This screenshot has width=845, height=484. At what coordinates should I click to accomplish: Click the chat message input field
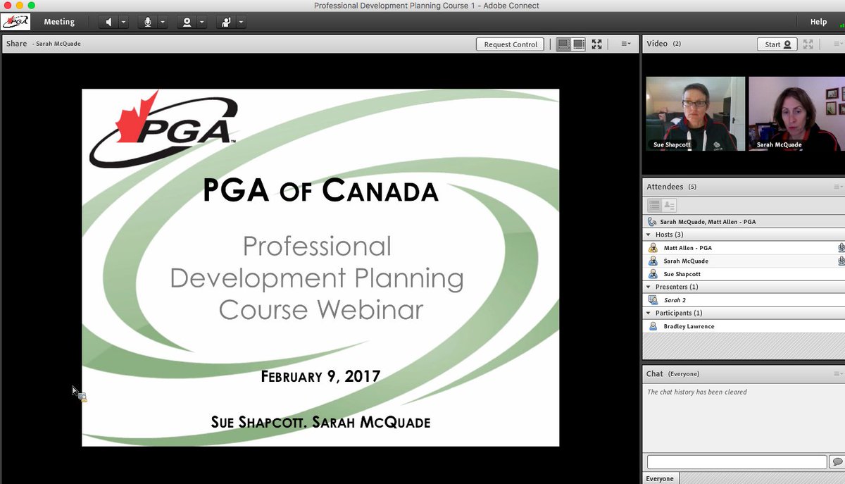tap(737, 462)
